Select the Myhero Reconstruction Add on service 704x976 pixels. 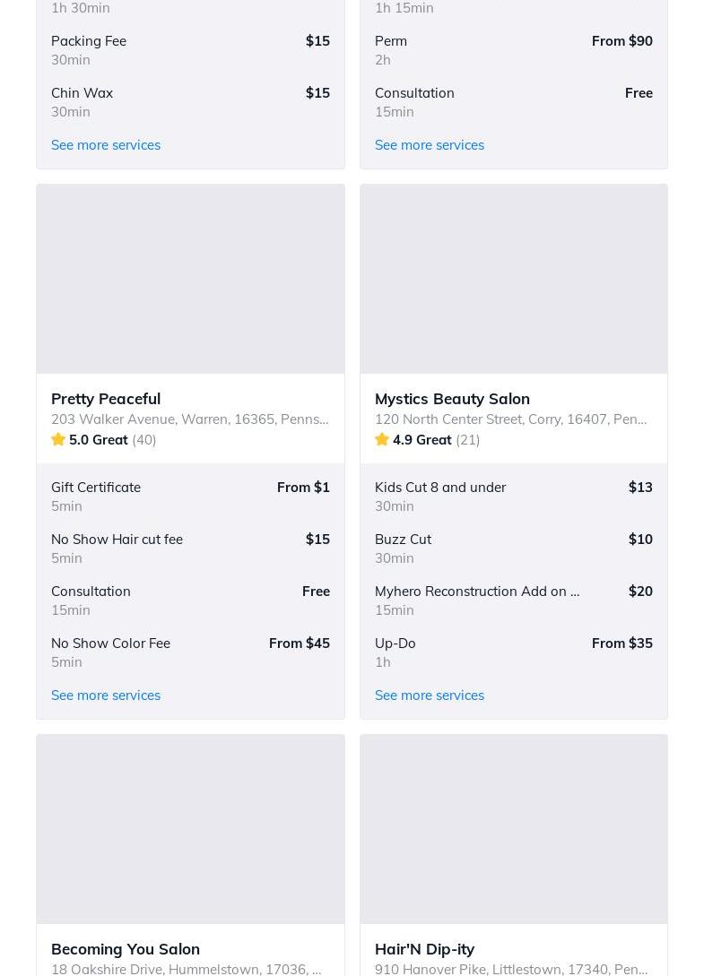click(x=477, y=591)
